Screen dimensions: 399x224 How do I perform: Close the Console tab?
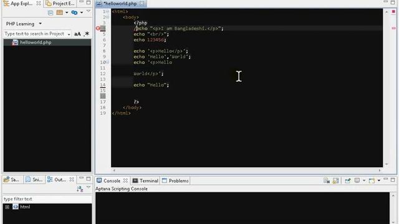point(125,180)
